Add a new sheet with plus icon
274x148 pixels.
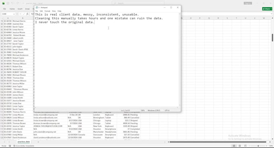point(38,142)
